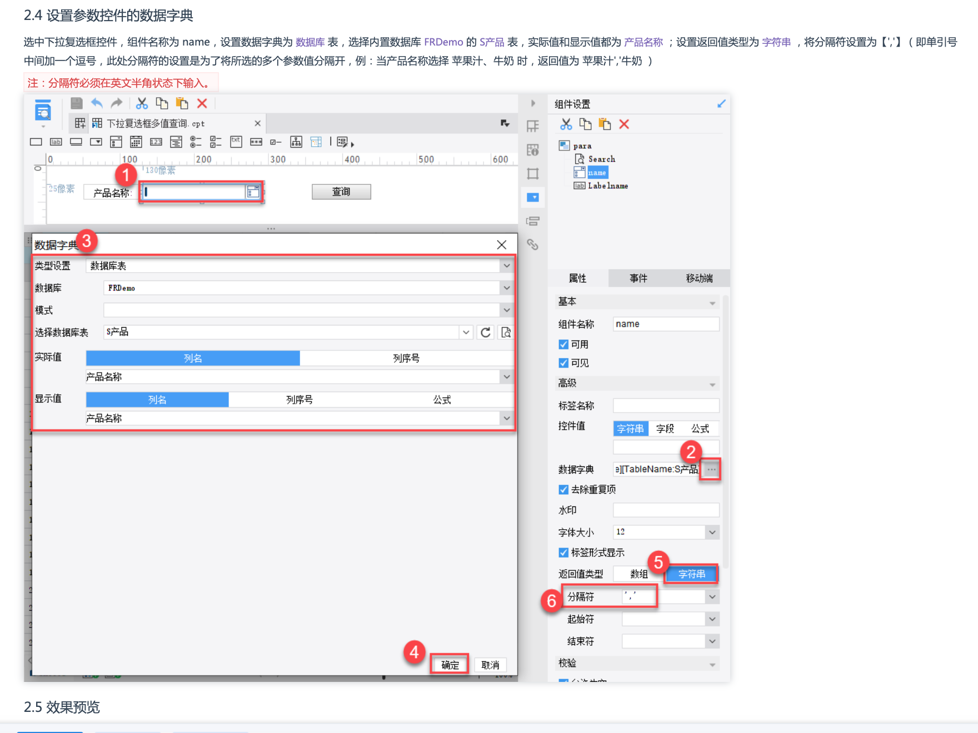Click the Paste icon in the main toolbar

[x=182, y=103]
